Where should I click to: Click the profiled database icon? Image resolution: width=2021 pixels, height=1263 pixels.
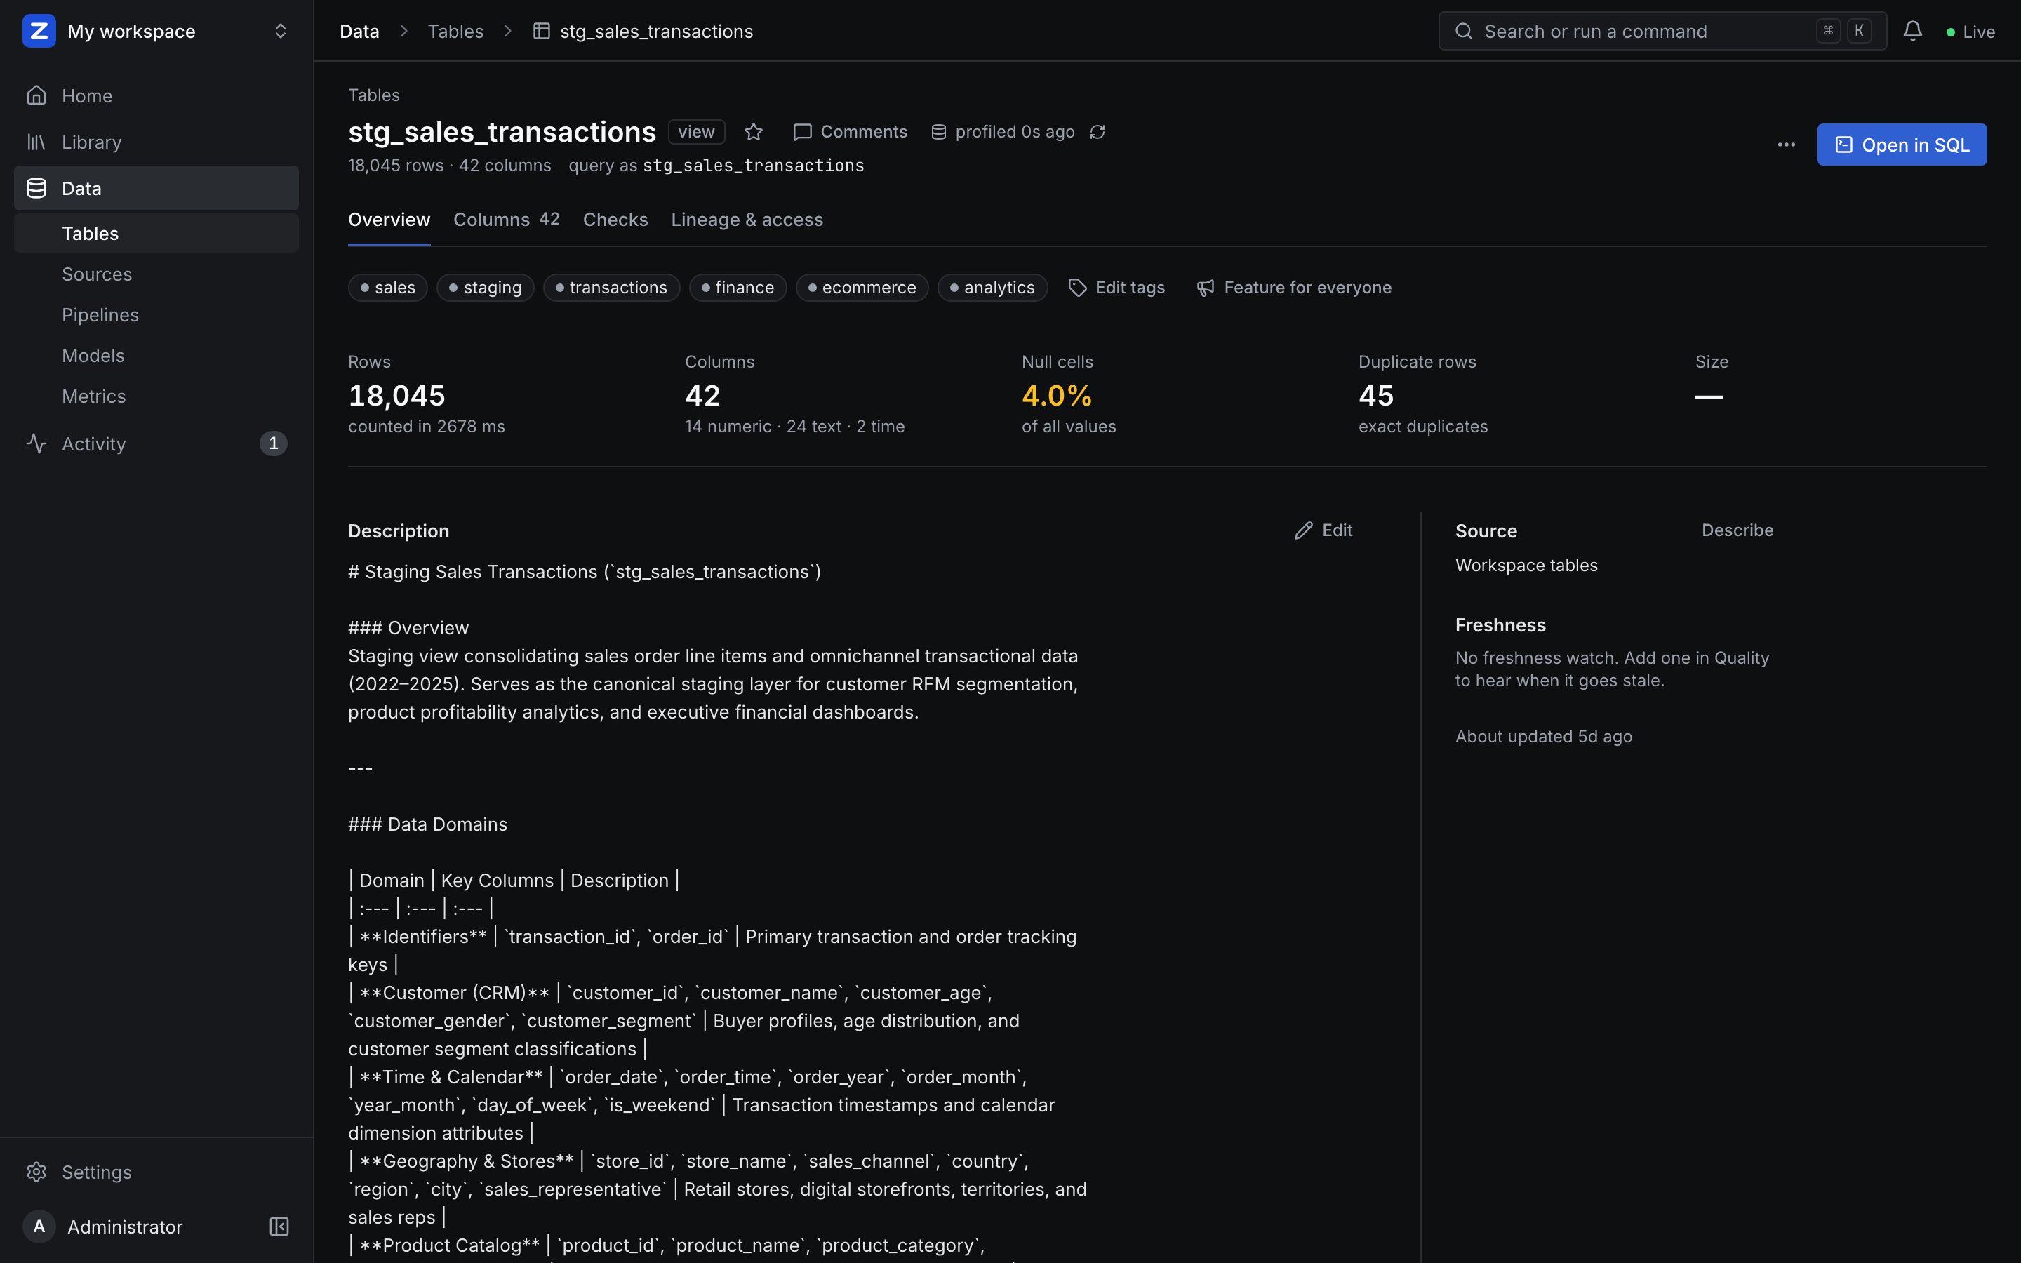(x=939, y=132)
